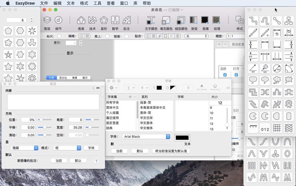Uncheck the 活跃 layer checkbox
Screen dimensions: 296x186
tap(225, 75)
